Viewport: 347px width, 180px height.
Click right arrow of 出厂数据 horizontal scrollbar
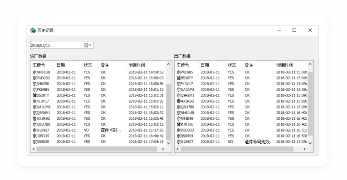304,149
